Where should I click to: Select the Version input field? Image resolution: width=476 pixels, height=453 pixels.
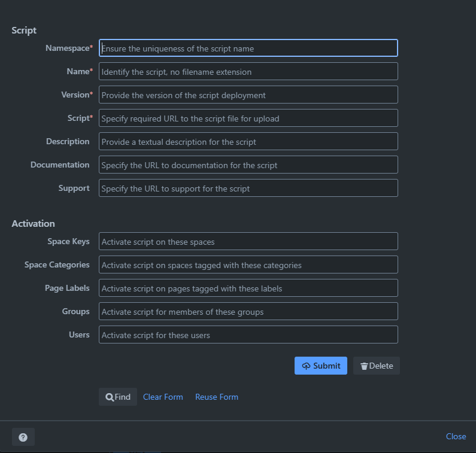pos(248,95)
